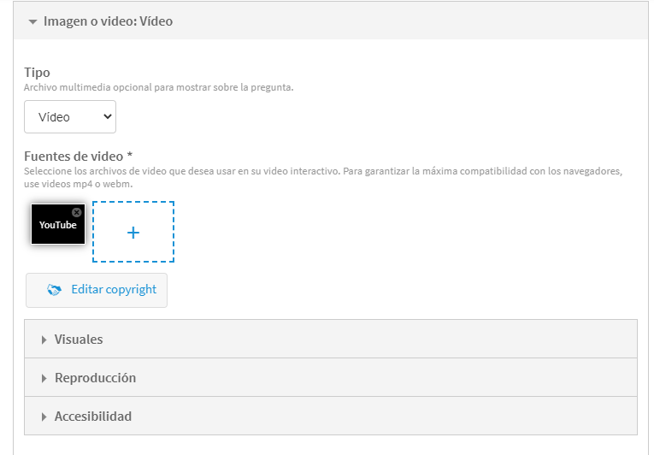Click the triangle arrow beside Reproducción

[x=44, y=378]
